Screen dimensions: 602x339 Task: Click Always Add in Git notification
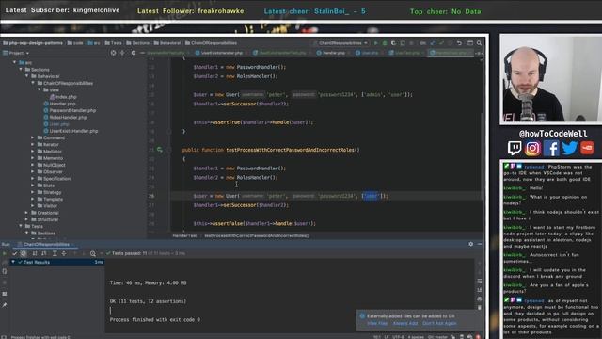click(405, 324)
